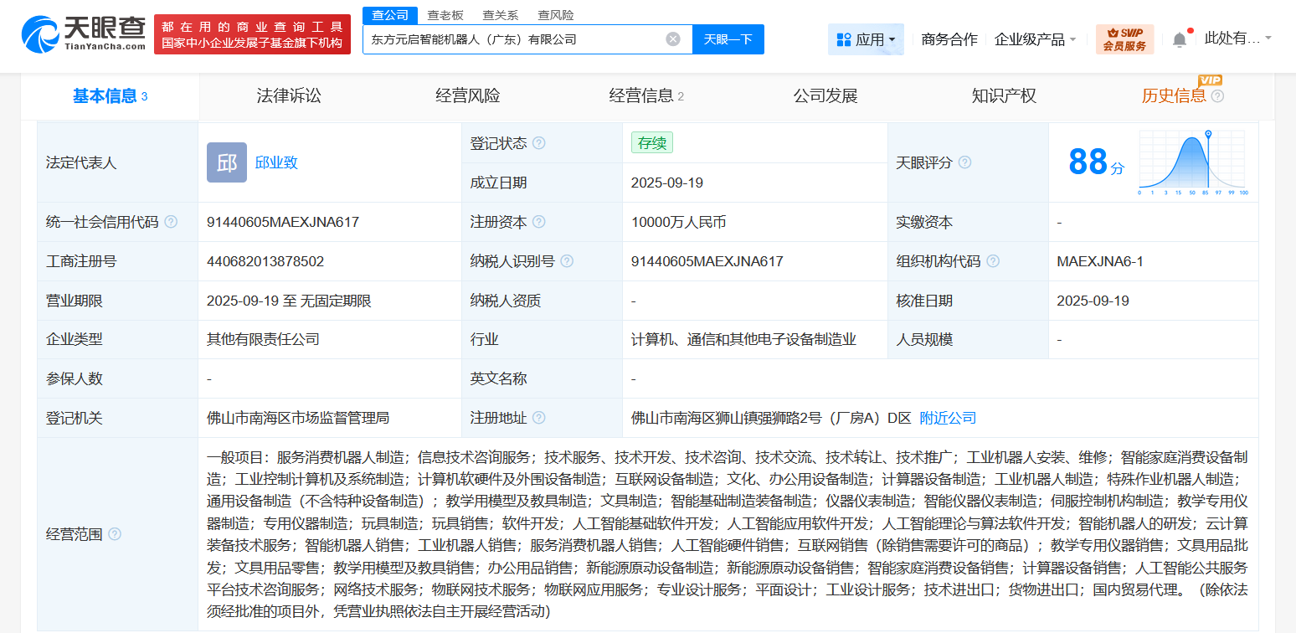Click the notification bell icon
The height and width of the screenshot is (633, 1296).
pyautogui.click(x=1180, y=37)
